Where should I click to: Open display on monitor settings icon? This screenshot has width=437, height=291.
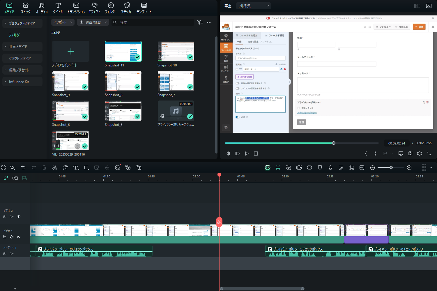401,154
